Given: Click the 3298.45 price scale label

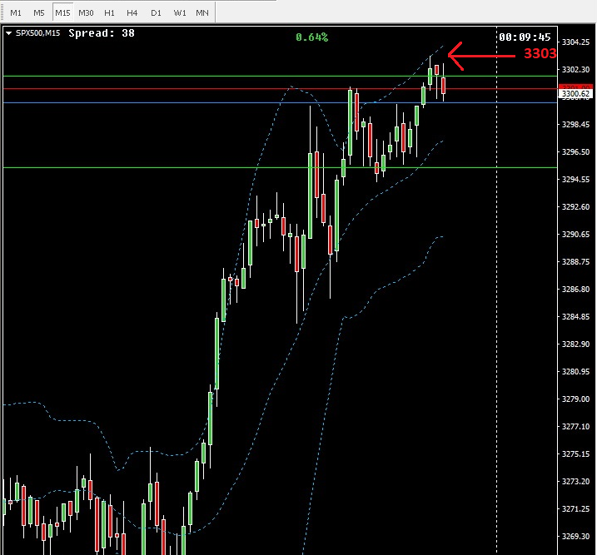Looking at the screenshot, I should click(575, 124).
